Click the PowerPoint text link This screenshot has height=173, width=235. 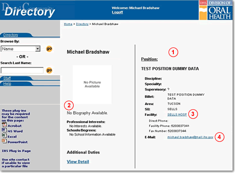coord(17,142)
